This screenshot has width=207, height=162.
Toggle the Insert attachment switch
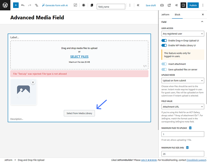coord(164,64)
